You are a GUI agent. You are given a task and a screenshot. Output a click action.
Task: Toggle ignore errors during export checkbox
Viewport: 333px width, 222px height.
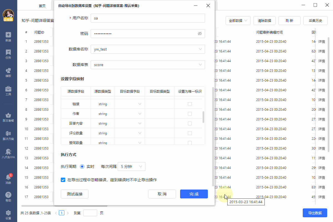pos(63,180)
